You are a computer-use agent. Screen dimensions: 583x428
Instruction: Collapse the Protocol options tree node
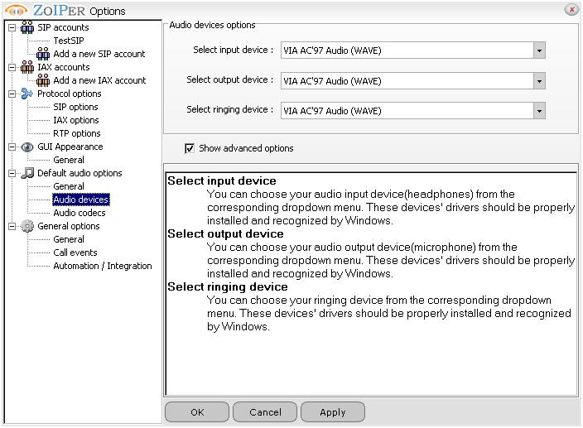coord(12,94)
